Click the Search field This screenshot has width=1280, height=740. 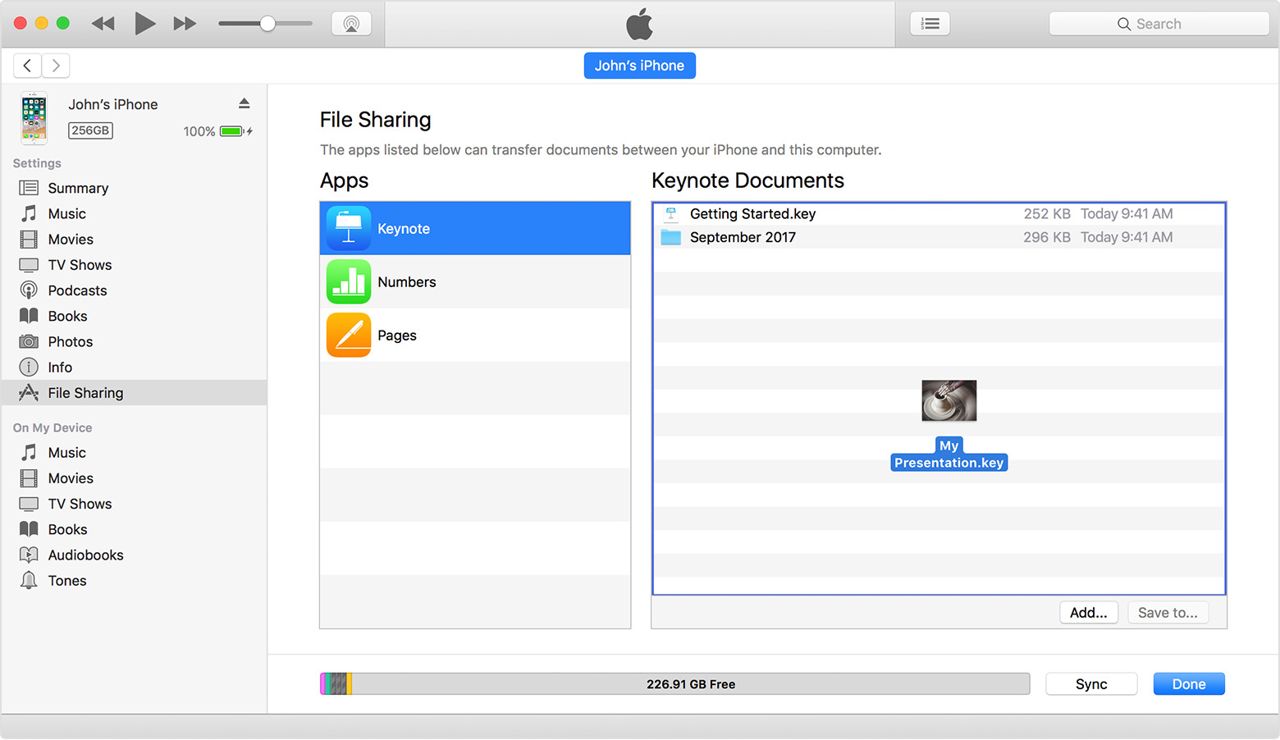(x=1159, y=24)
